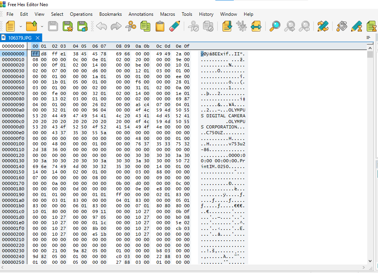Viewport: 378px width, 273px height.
Task: Switch to the 106379.JPG tab
Action: point(19,38)
